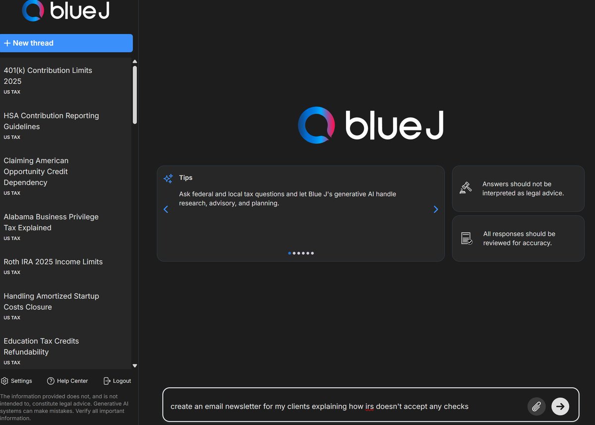This screenshot has height=425, width=595.
Task: Go to the previous tip using left chevron
Action: [166, 210]
